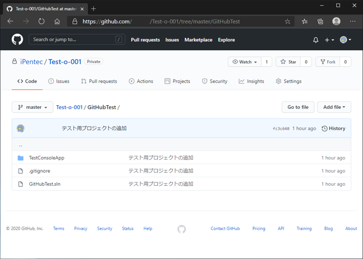
Task: Open the plus create-new menu
Action: [329, 40]
